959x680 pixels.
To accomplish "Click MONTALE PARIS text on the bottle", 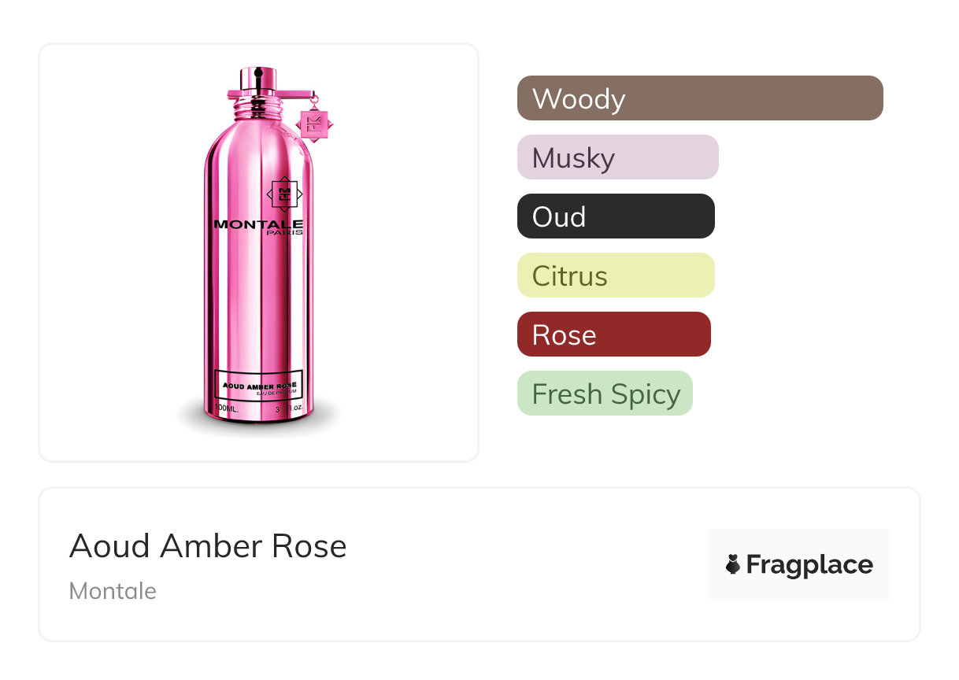I will pyautogui.click(x=258, y=227).
